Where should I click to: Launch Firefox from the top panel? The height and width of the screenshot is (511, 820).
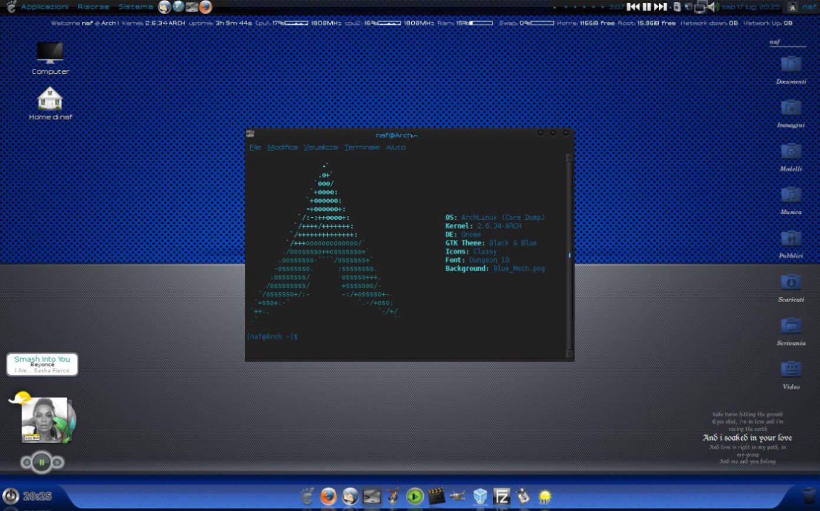[205, 7]
